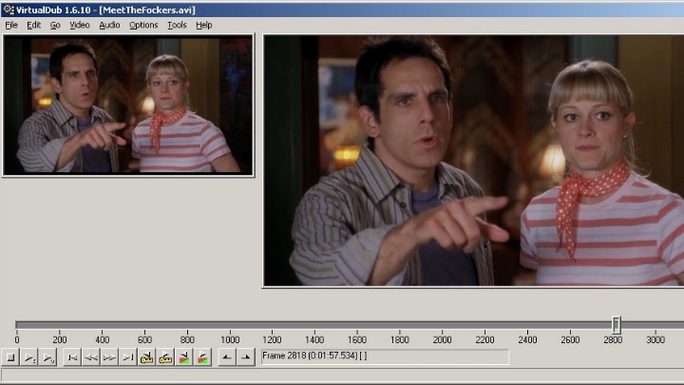Click the timeline at frame 2000
The image size is (684, 385).
coord(443,325)
